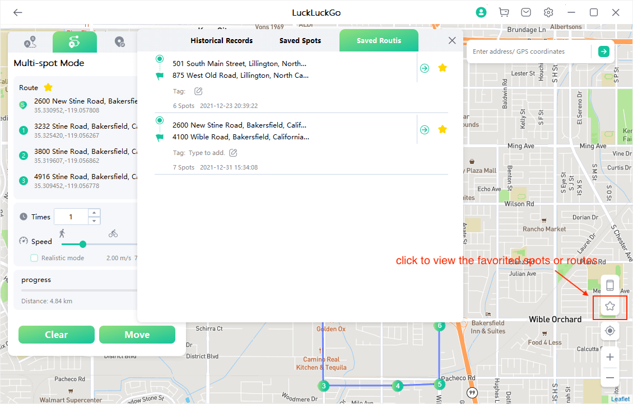This screenshot has height=404, width=633.
Task: Click map marker number 5
Action: pos(440,384)
